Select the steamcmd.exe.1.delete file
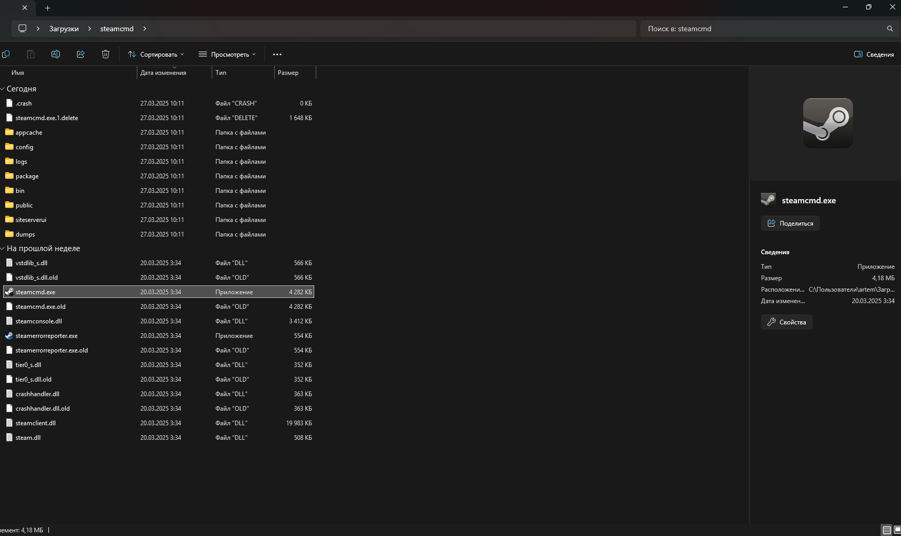901x536 pixels. pos(159,117)
